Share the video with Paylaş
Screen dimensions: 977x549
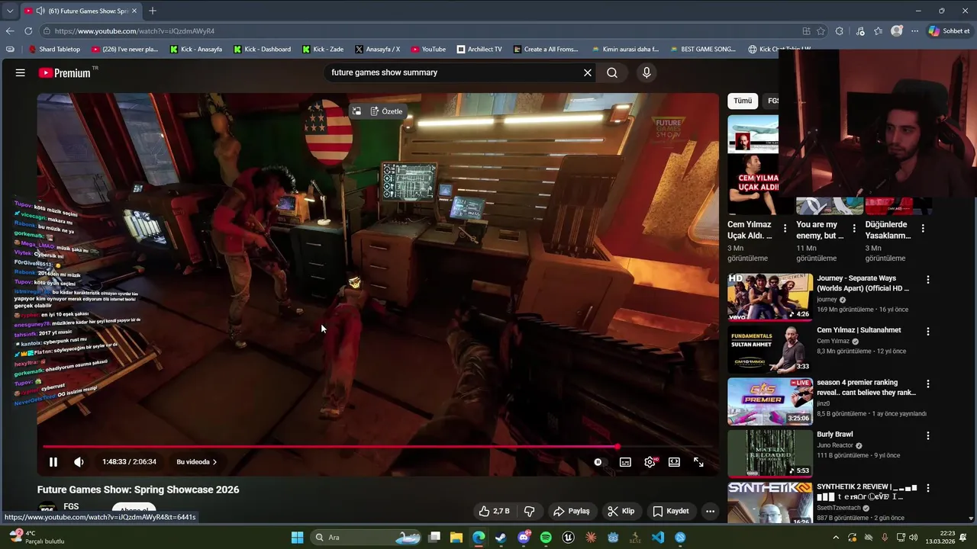point(572,511)
